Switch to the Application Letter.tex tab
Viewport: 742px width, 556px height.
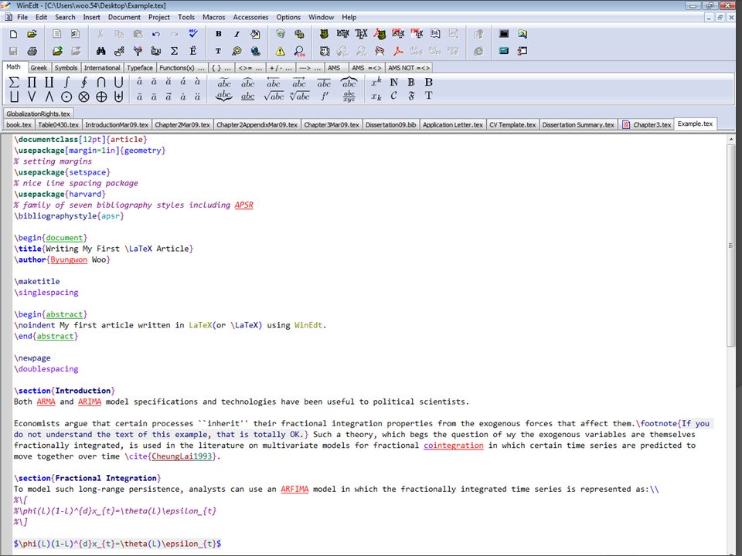click(x=452, y=125)
